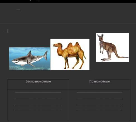Click the horizontal page break line
Screen dimensions: 136x122
point(68,24)
